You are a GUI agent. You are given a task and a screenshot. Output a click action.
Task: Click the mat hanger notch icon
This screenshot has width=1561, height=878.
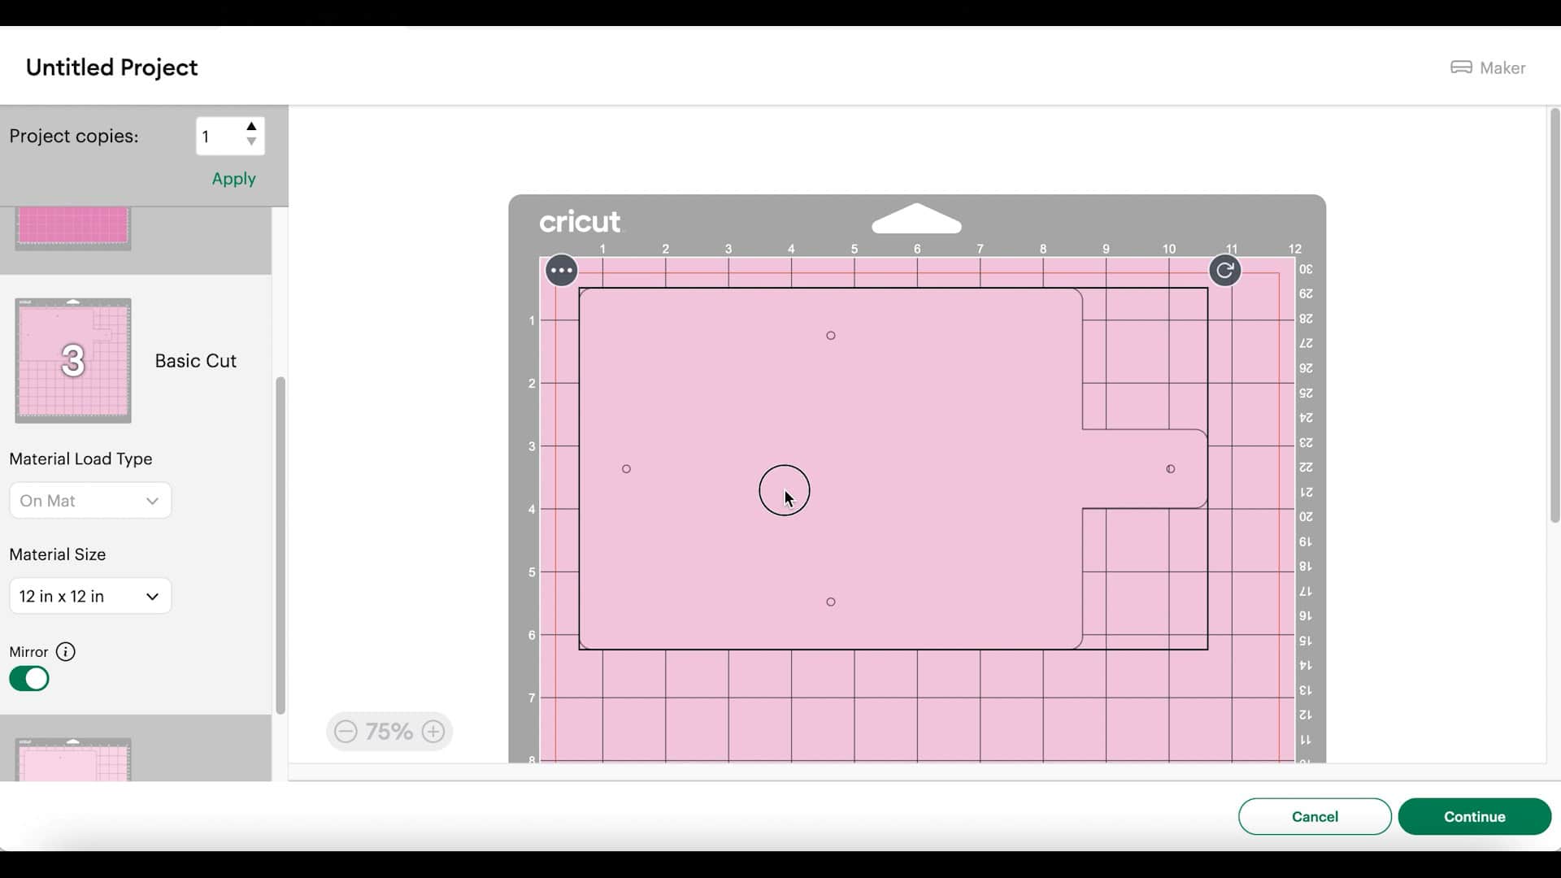[916, 219]
